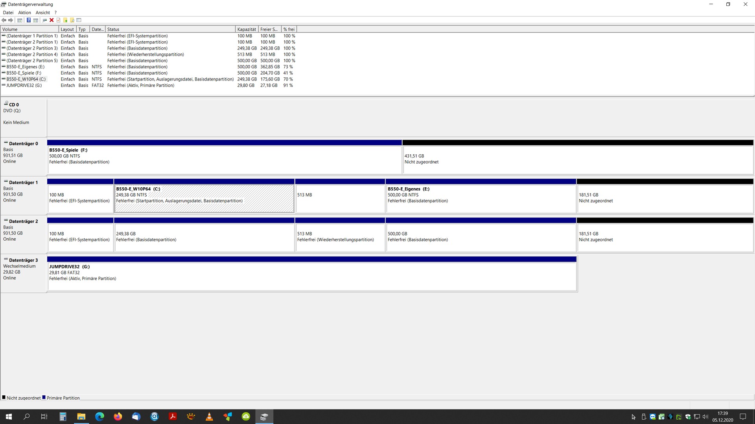Viewport: 755px width, 424px height.
Task: Click the blue help question mark icon
Action: pos(29,20)
